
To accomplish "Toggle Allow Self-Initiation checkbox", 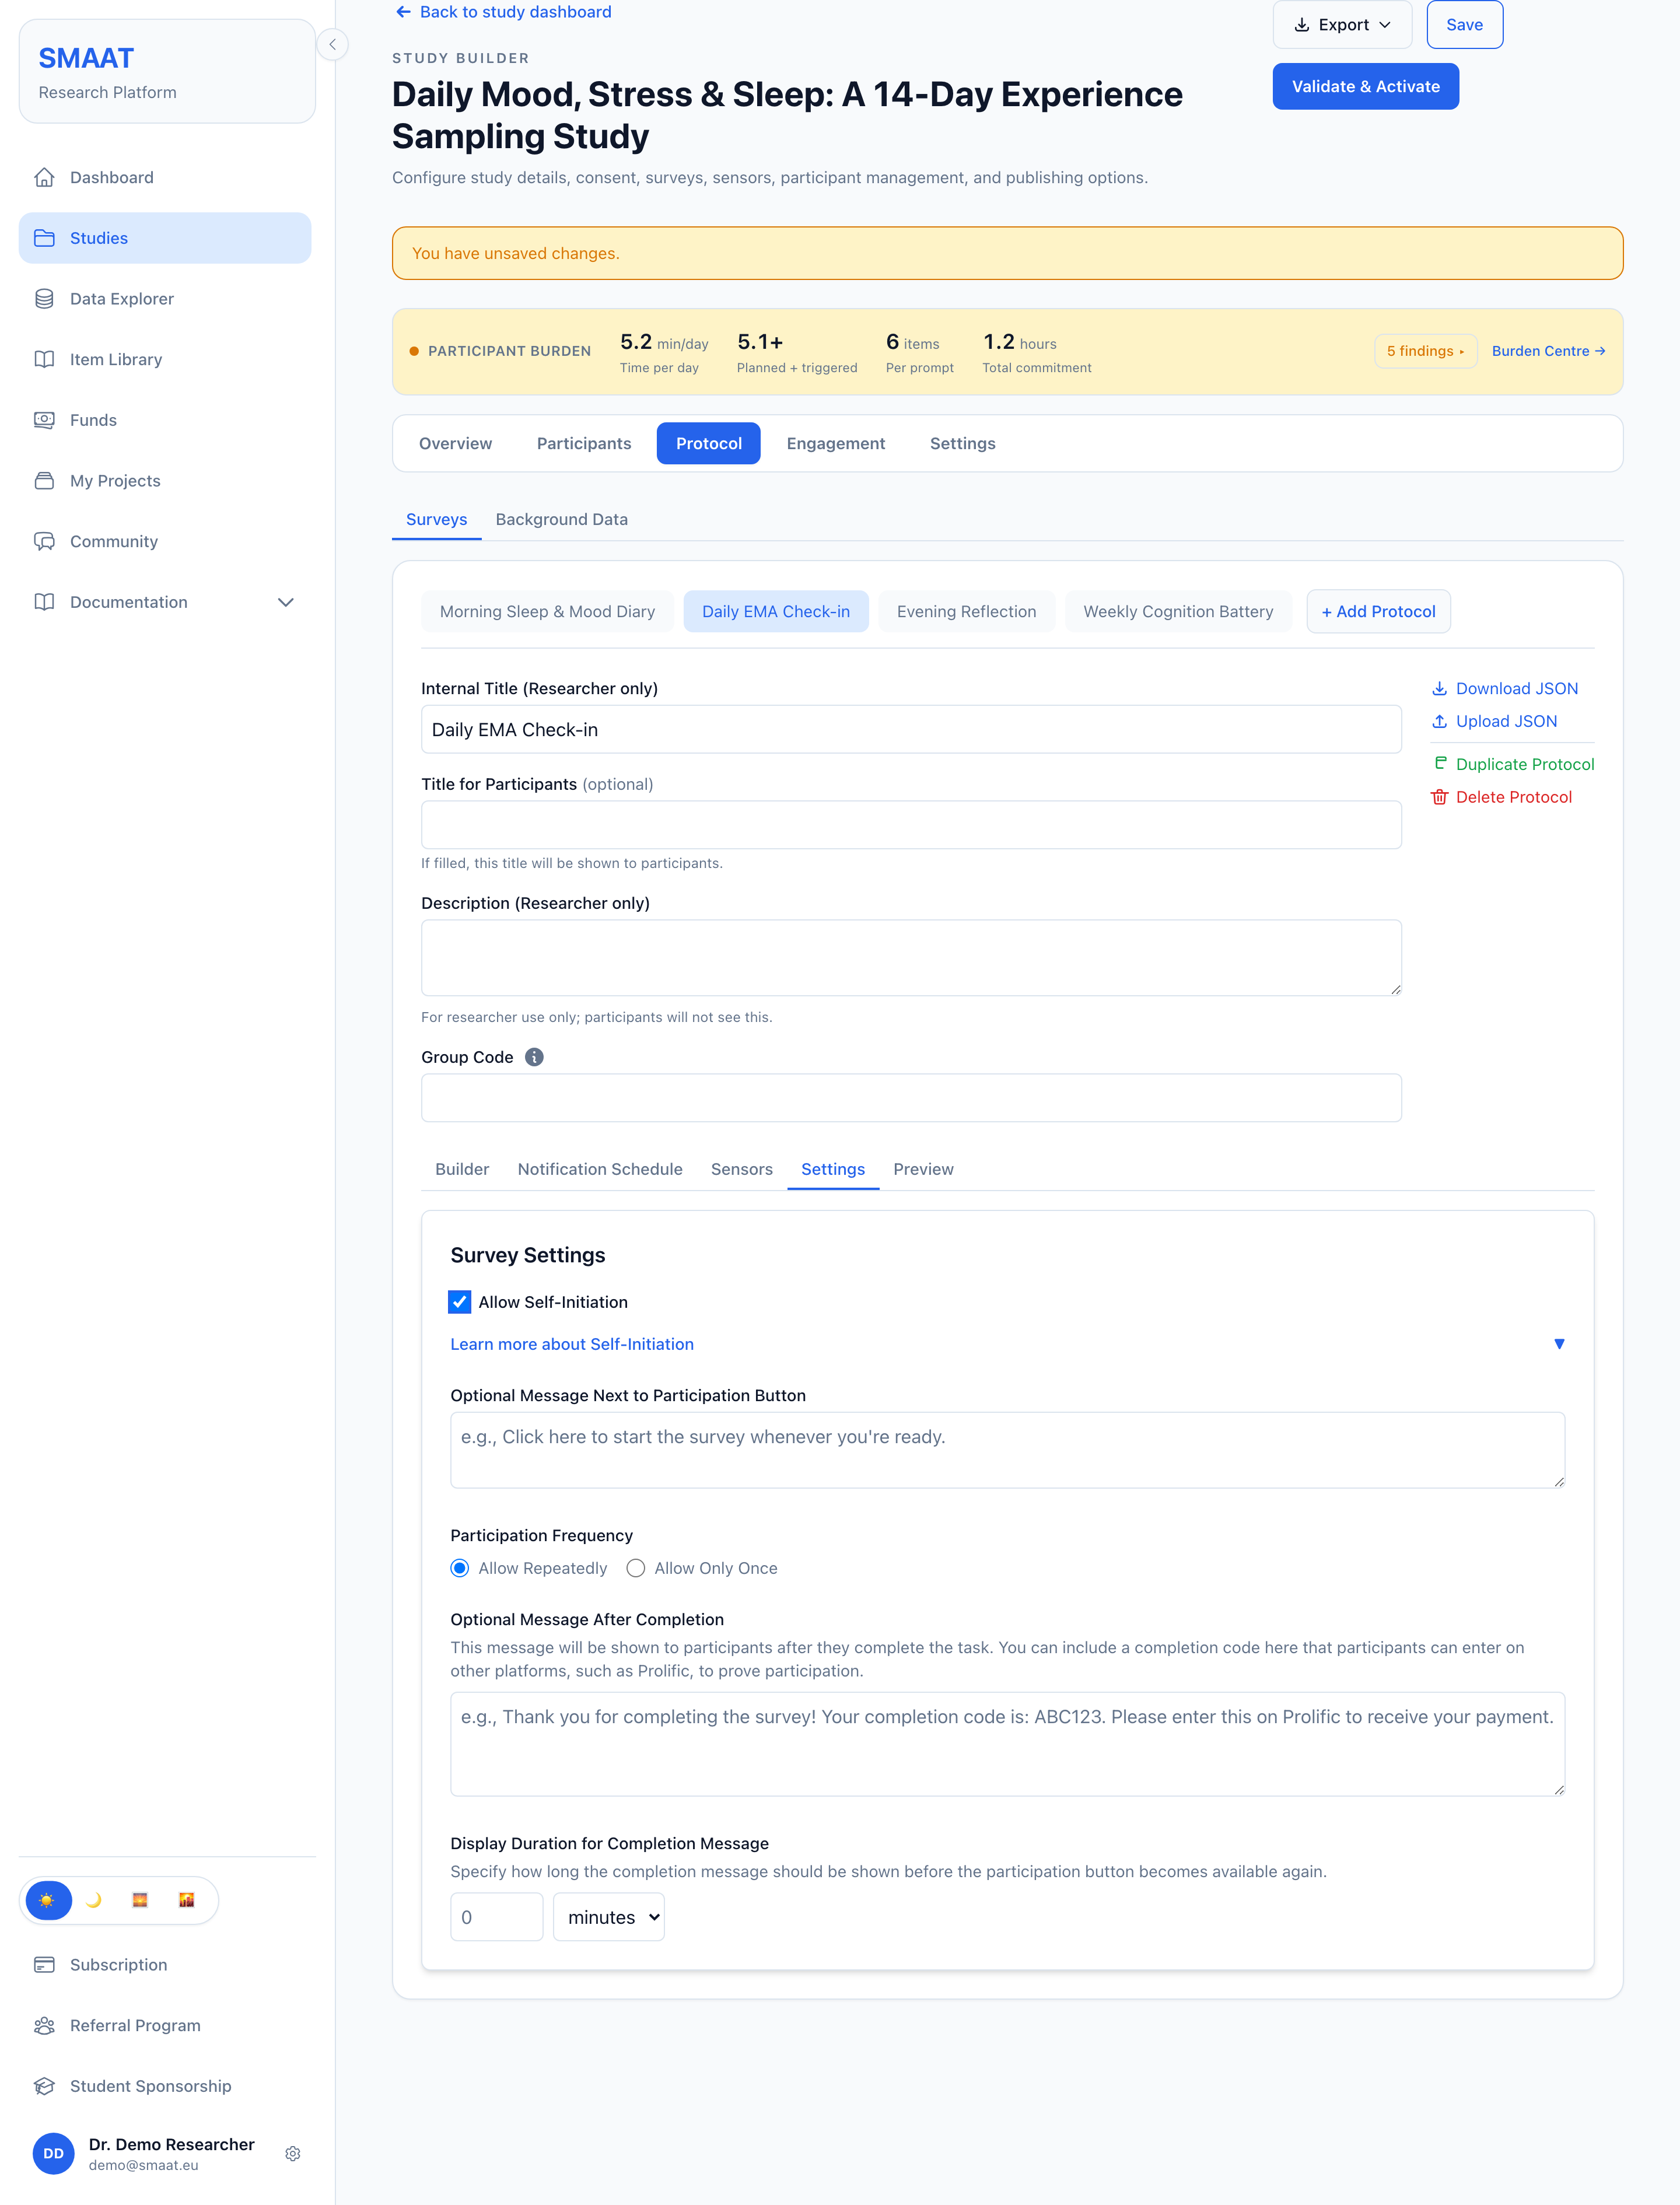I will [460, 1302].
